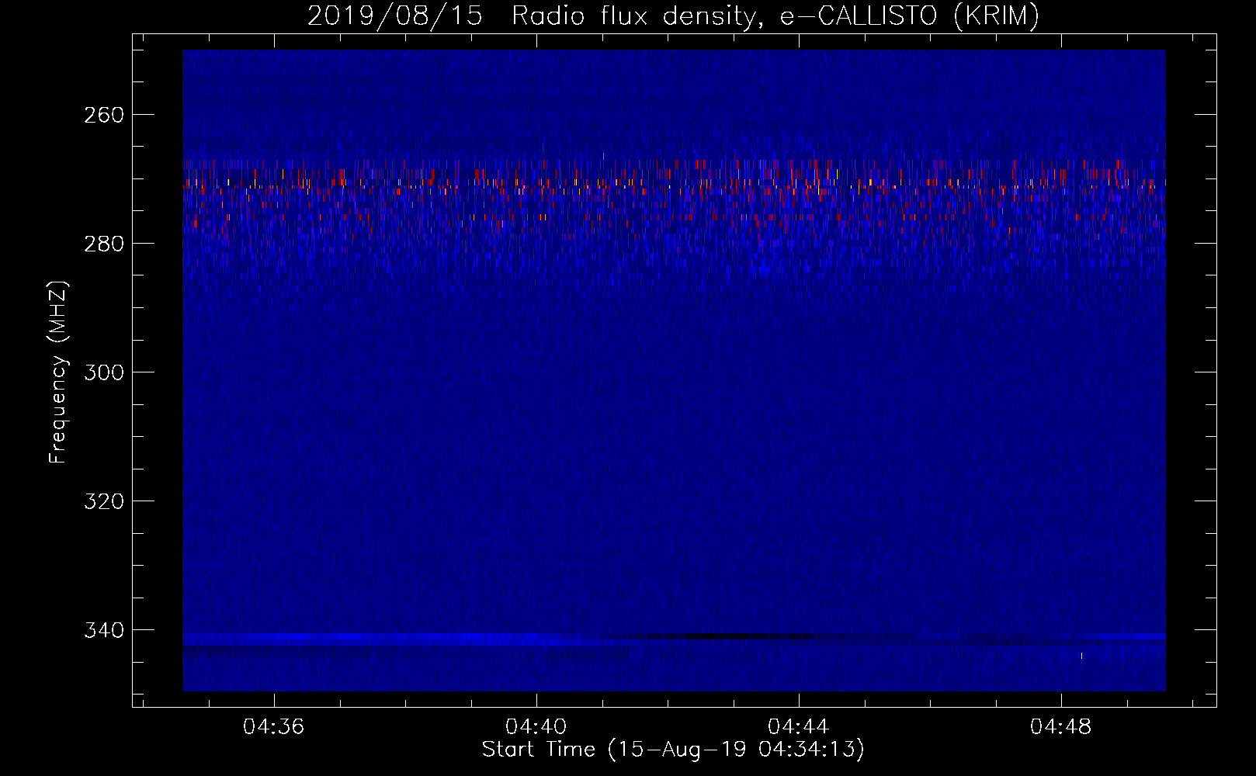Screen dimensions: 1256x776
Task: Click the 04:48 time tick label
Action: click(1060, 727)
